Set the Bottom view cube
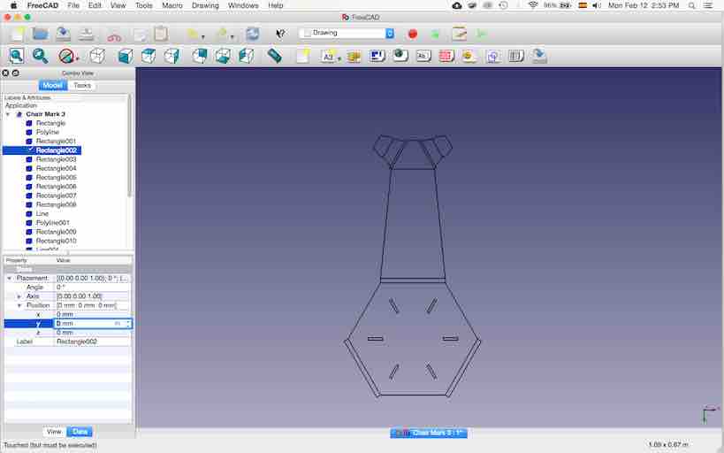This screenshot has height=453, width=724. click(x=223, y=56)
